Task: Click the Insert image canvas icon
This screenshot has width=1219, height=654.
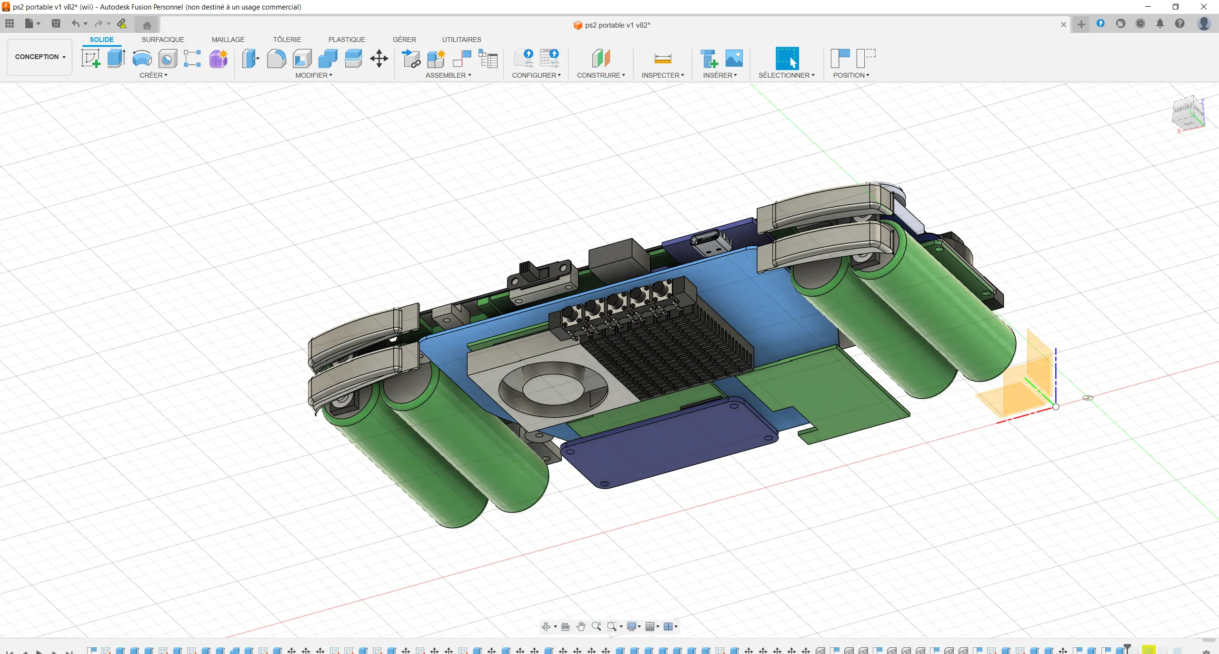Action: click(734, 59)
